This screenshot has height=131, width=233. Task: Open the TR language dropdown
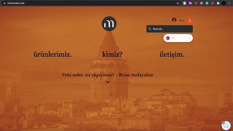[x=178, y=38]
